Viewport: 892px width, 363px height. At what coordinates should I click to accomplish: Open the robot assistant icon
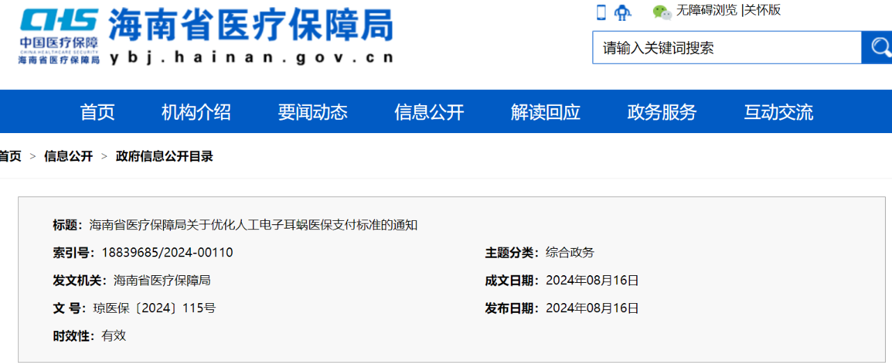622,12
